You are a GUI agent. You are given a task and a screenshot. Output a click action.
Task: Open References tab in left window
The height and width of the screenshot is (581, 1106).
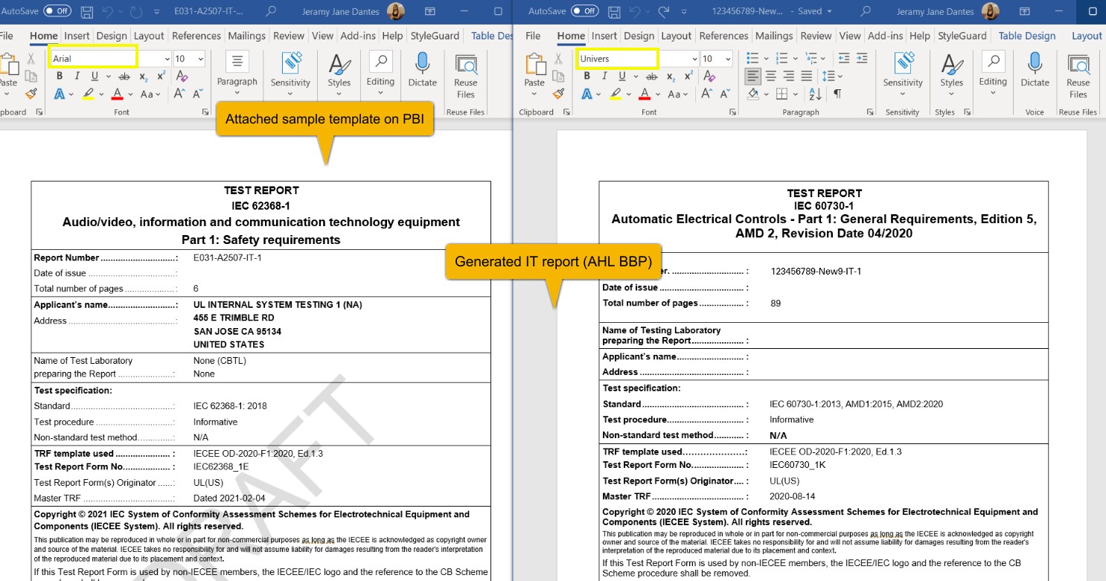tap(196, 36)
